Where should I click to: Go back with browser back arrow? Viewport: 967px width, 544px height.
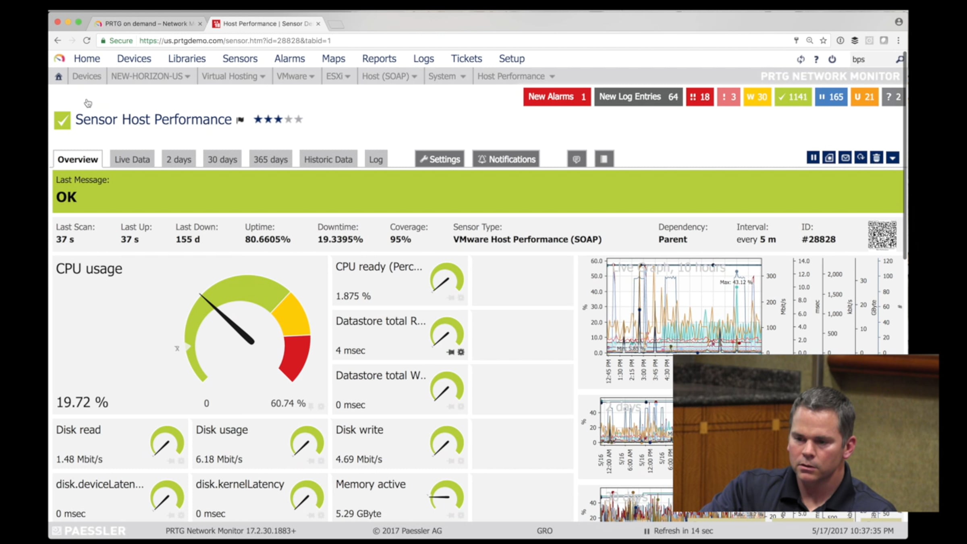click(58, 40)
